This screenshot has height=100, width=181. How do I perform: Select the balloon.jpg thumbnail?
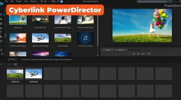pos(18,20)
